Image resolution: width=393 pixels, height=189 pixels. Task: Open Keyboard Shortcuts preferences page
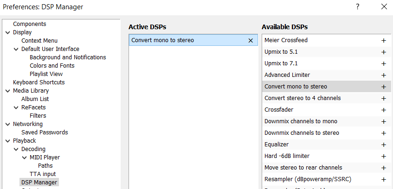pyautogui.click(x=39, y=82)
